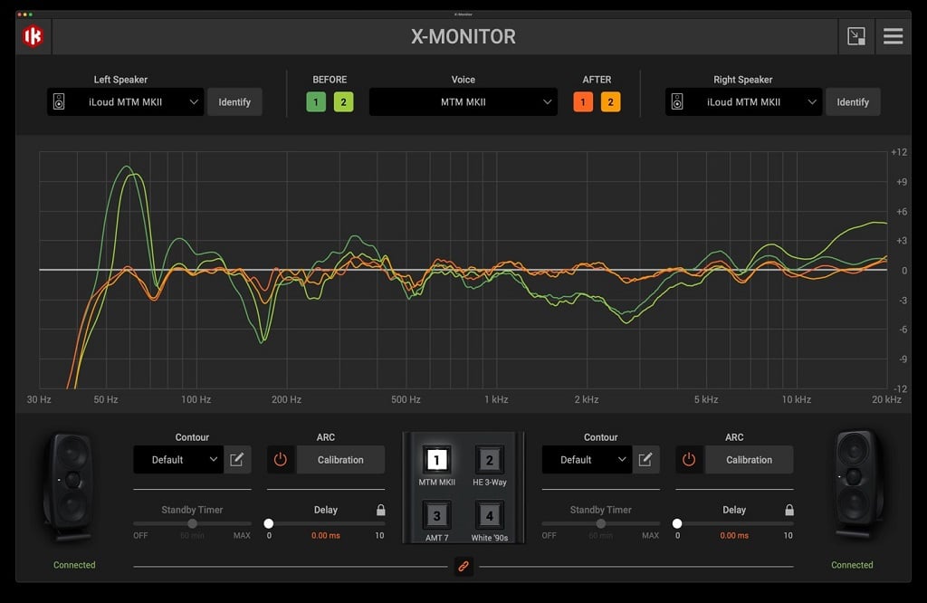
Task: Click the IK Multimedia logo icon
Action: 33,36
